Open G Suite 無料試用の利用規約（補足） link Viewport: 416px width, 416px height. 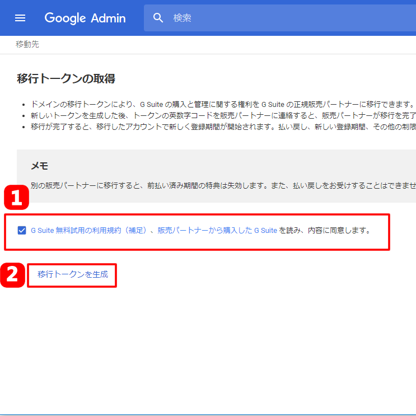(x=90, y=230)
